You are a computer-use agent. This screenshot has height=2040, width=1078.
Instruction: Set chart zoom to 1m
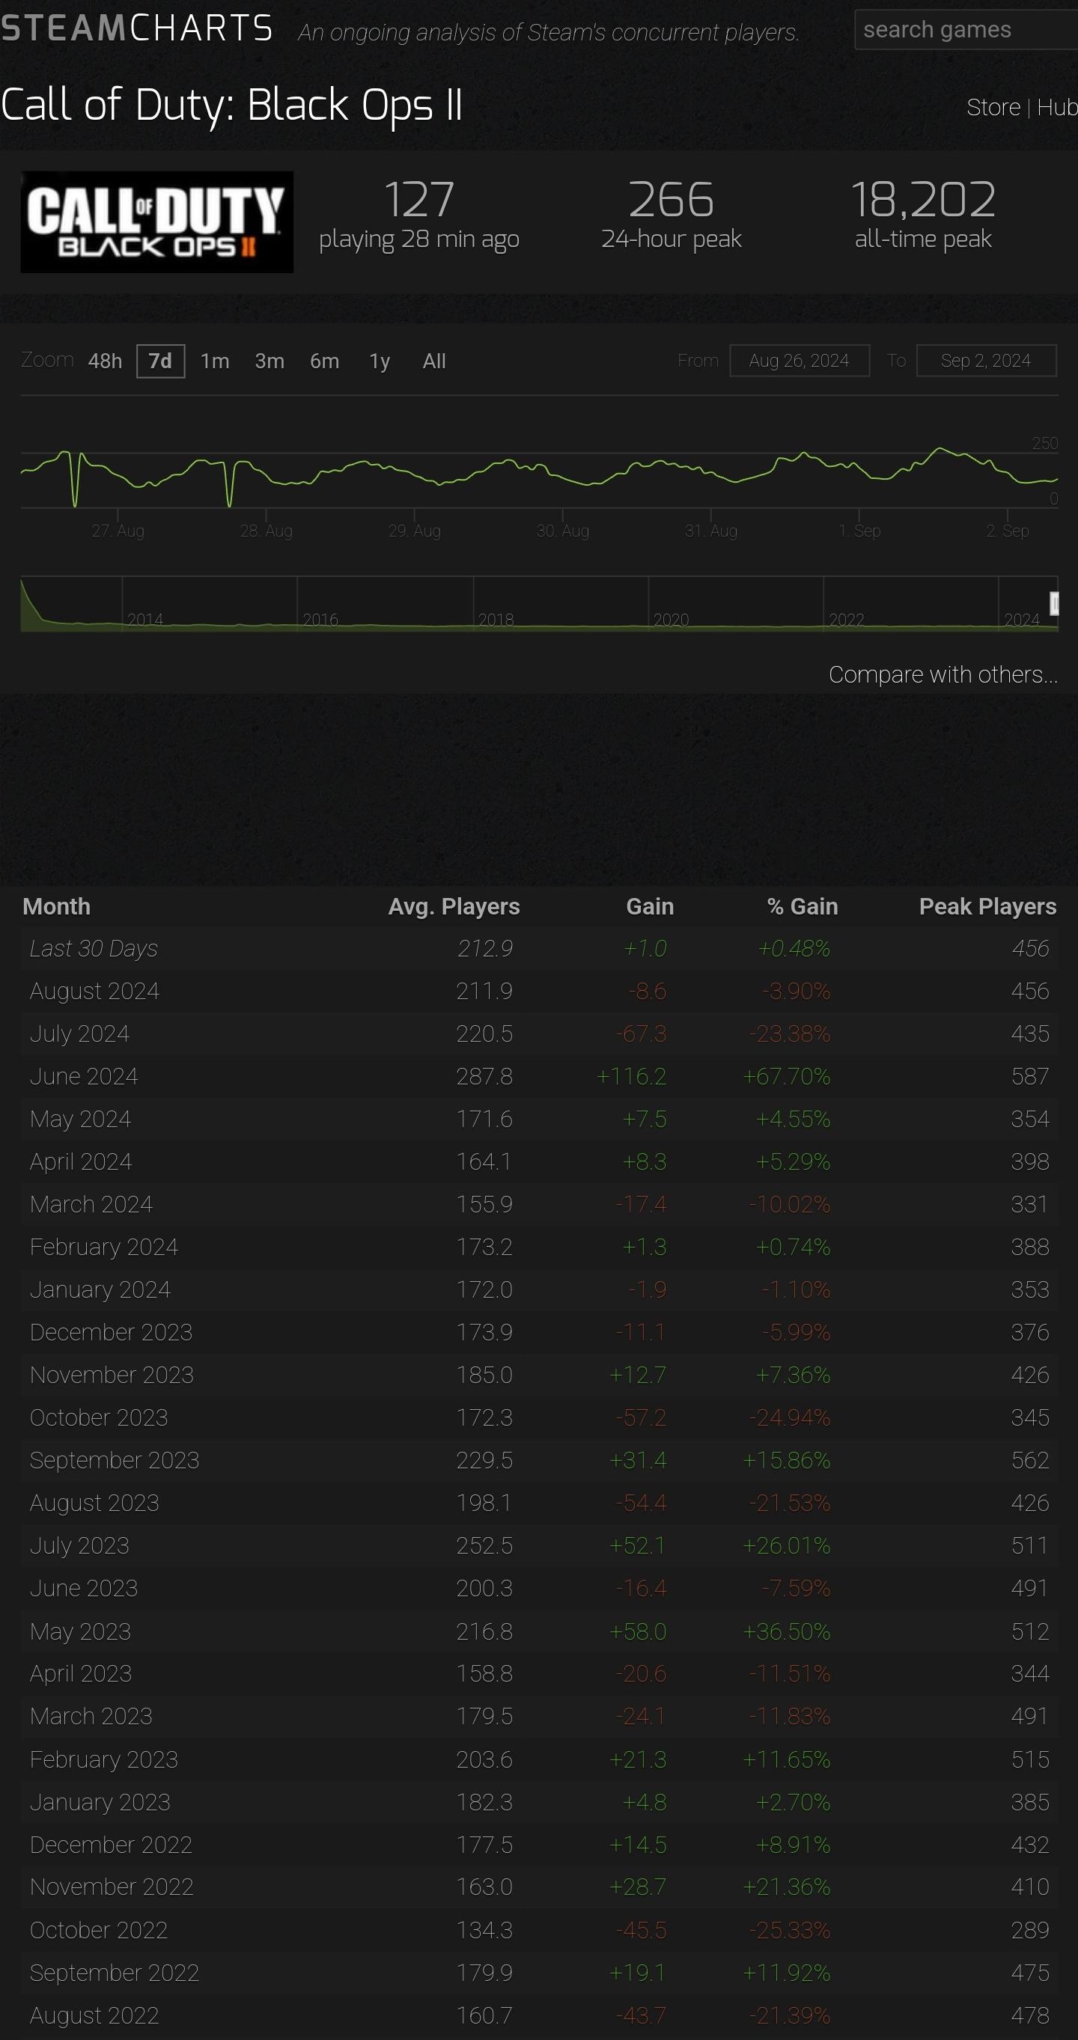pos(215,361)
